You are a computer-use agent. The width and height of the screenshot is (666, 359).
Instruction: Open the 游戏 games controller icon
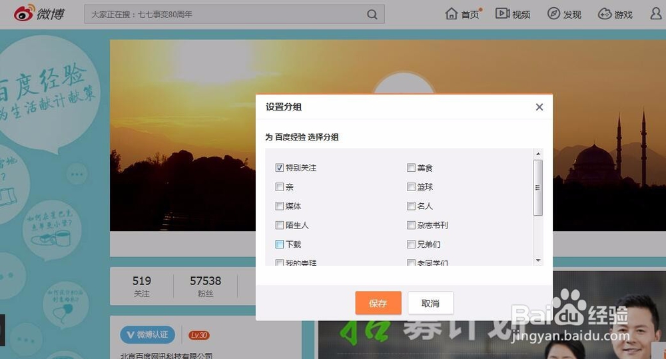[605, 14]
